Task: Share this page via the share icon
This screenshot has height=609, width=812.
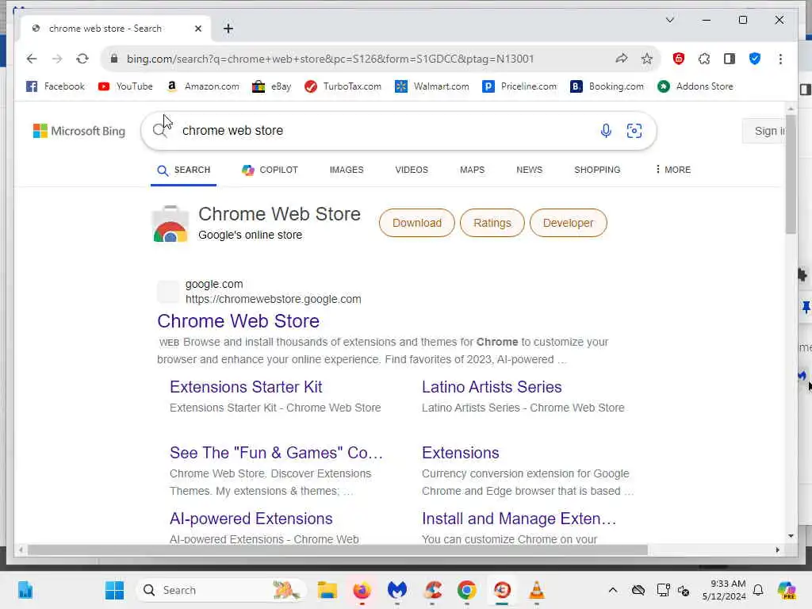Action: 622,59
